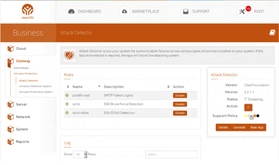The height and width of the screenshot is (165, 279).
Task: Click the System category cube icon
Action: coord(11,129)
